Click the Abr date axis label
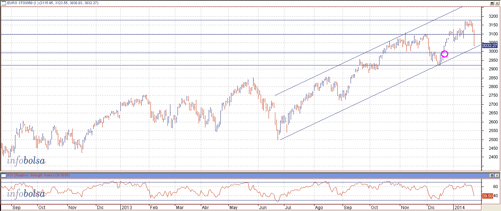501x211 pixels. click(205, 208)
